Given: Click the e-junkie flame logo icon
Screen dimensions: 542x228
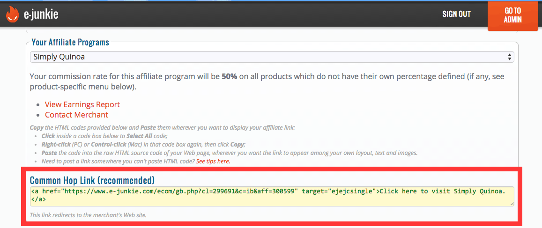Looking at the screenshot, I should 13,15.
